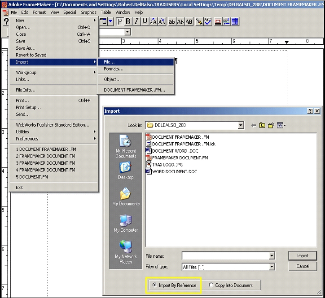
Task: Choose Formats... from the Import submenu
Action: tap(136, 69)
